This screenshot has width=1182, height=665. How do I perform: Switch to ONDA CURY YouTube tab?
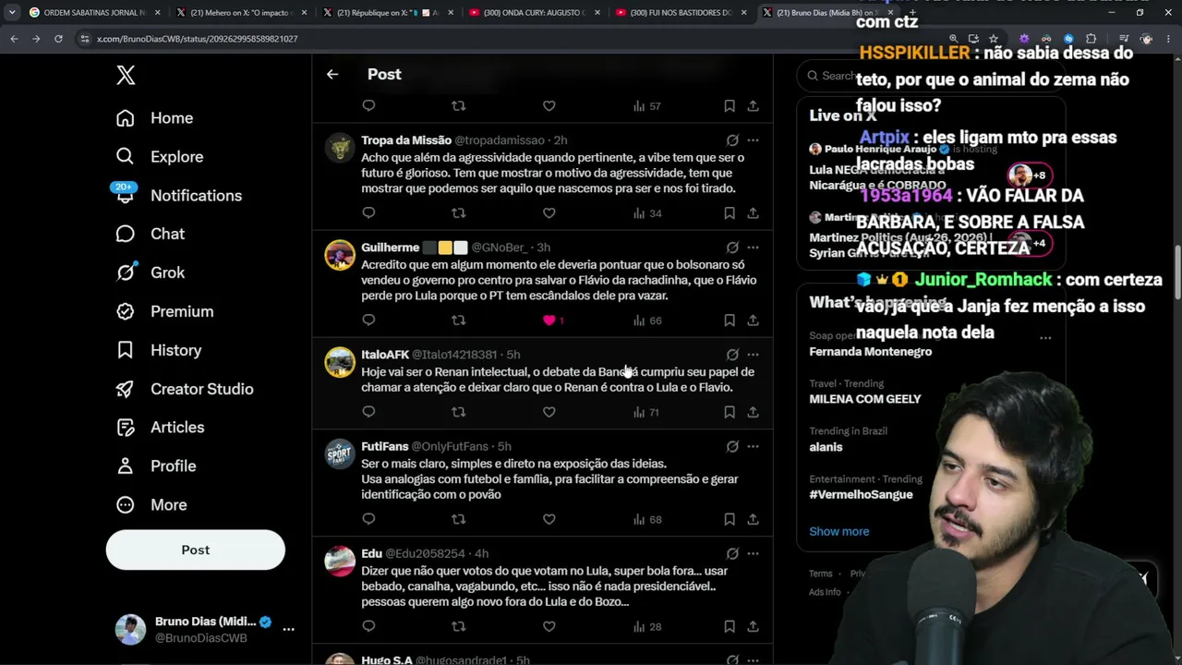tap(534, 13)
